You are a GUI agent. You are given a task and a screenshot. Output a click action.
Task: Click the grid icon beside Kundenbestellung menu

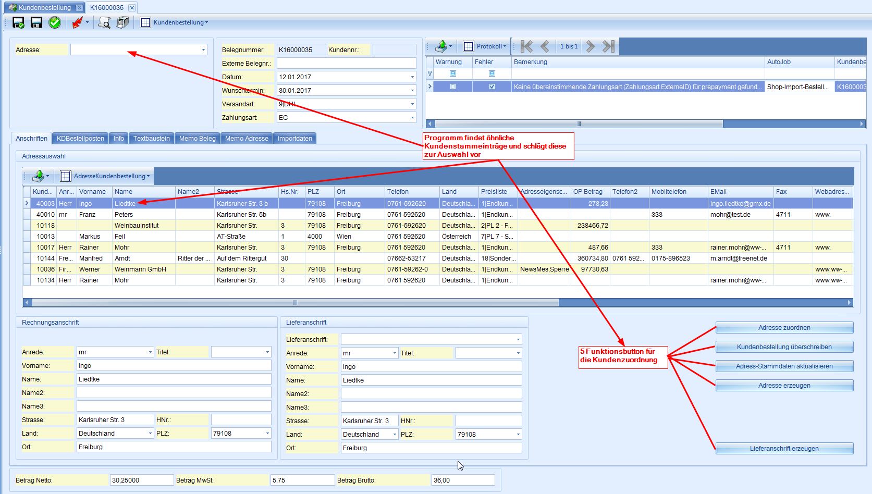pos(145,22)
